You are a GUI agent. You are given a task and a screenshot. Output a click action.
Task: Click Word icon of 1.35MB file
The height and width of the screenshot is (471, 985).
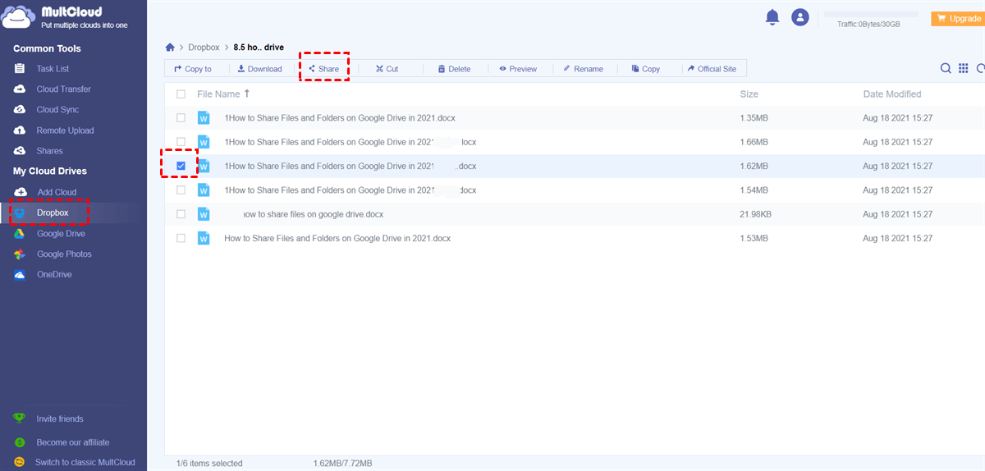(204, 118)
